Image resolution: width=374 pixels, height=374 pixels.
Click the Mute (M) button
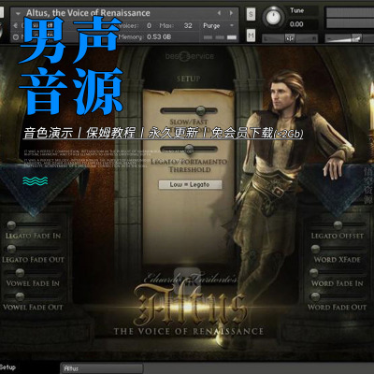tap(251, 36)
